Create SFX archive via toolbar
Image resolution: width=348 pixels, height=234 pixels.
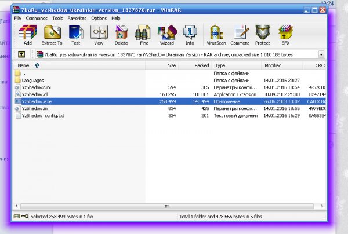pos(285,35)
